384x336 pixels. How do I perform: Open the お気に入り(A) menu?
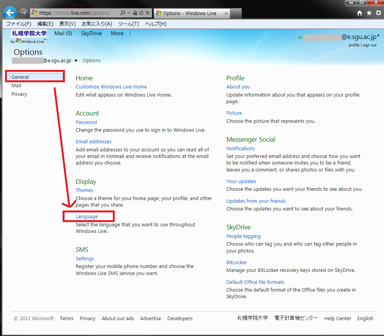pos(97,24)
